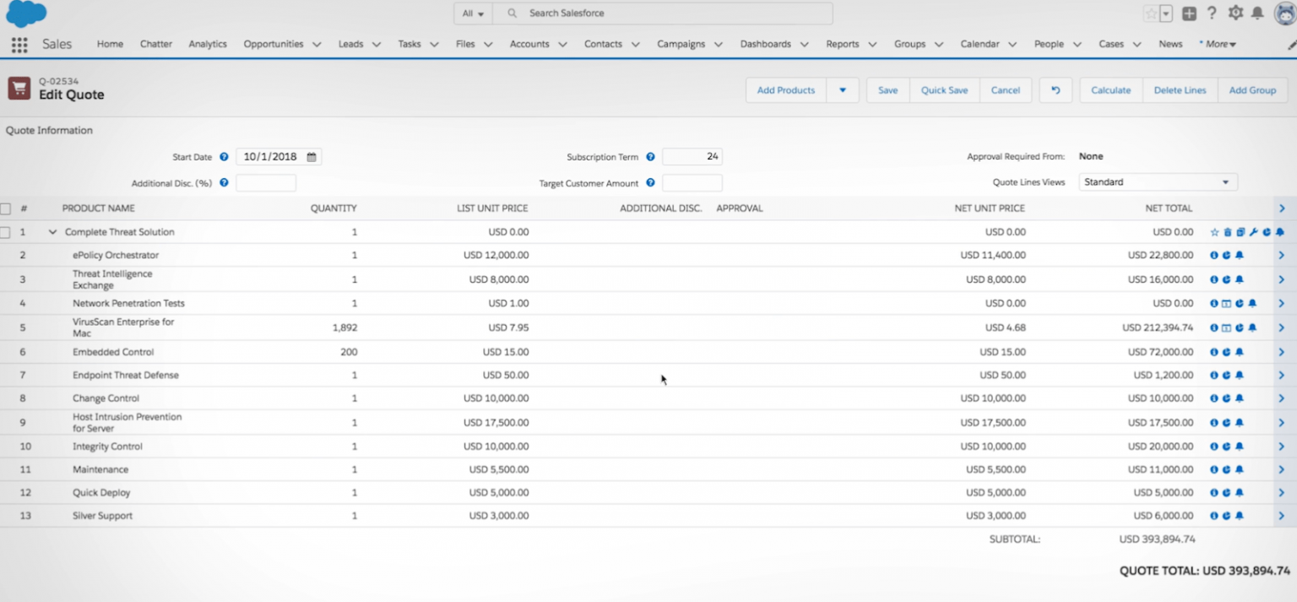1297x602 pixels.
Task: Clone the Complete Threat Solution line item
Action: [x=1240, y=232]
